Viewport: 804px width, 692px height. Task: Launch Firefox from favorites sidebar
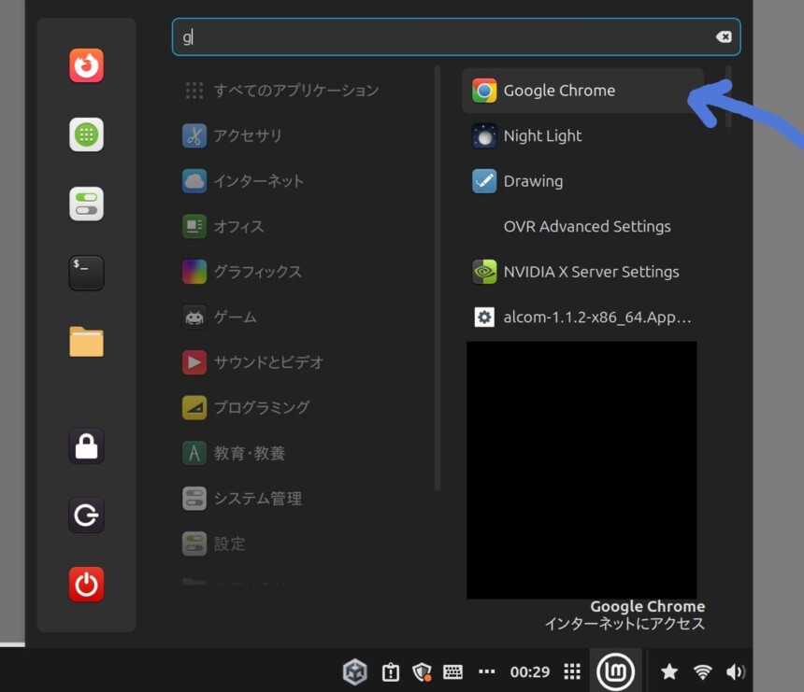point(86,65)
